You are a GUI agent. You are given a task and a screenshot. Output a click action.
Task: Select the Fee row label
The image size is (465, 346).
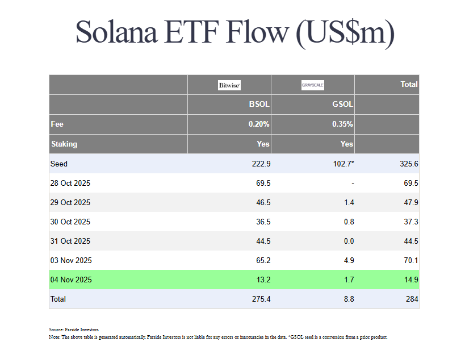tap(57, 124)
